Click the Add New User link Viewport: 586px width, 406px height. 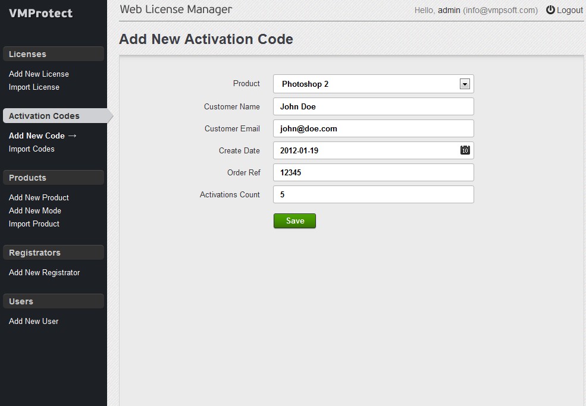[34, 321]
